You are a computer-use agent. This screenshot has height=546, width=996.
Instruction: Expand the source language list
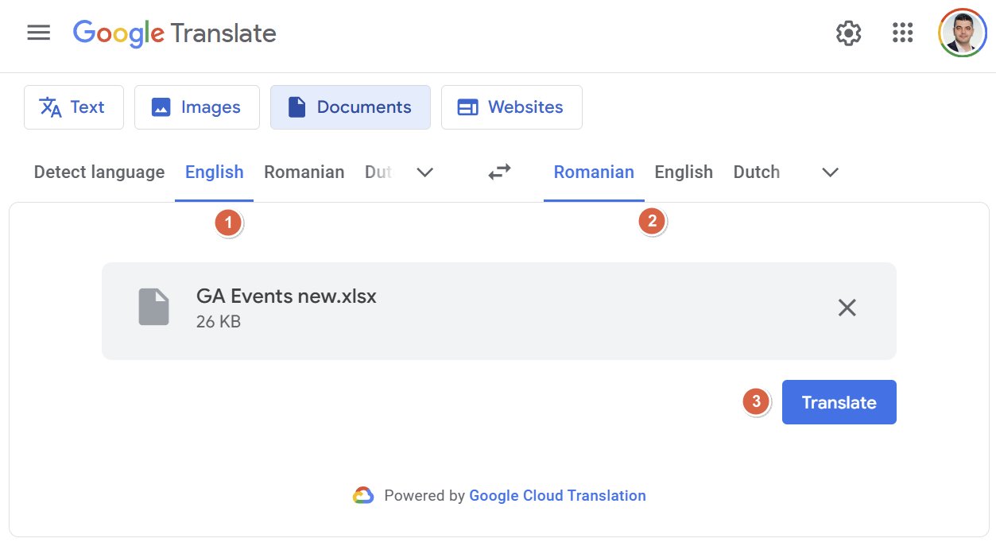click(x=424, y=172)
